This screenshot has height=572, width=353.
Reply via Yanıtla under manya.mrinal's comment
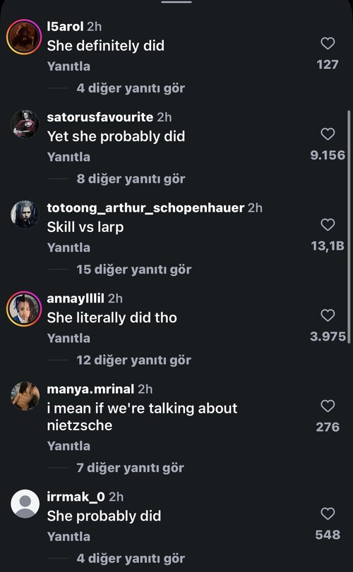click(68, 446)
